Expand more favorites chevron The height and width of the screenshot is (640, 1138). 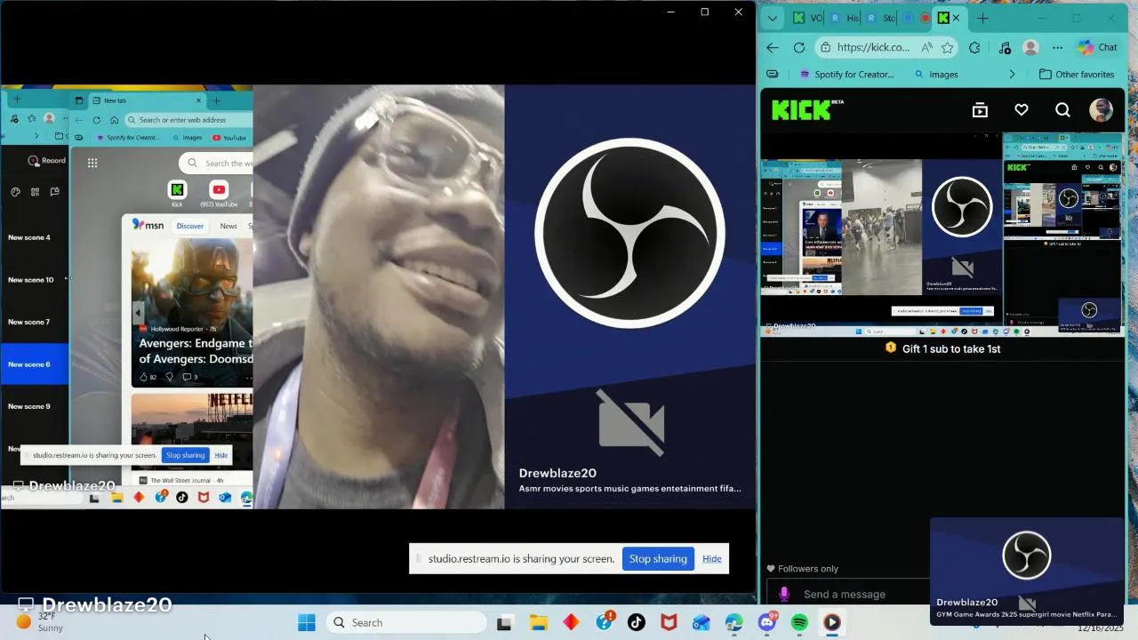[1012, 75]
